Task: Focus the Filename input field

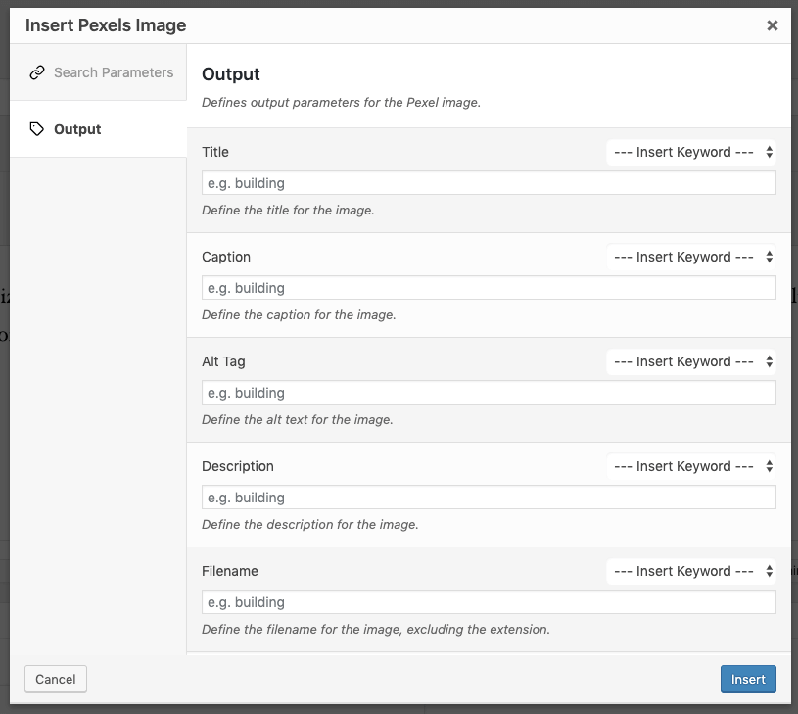Action: [489, 602]
